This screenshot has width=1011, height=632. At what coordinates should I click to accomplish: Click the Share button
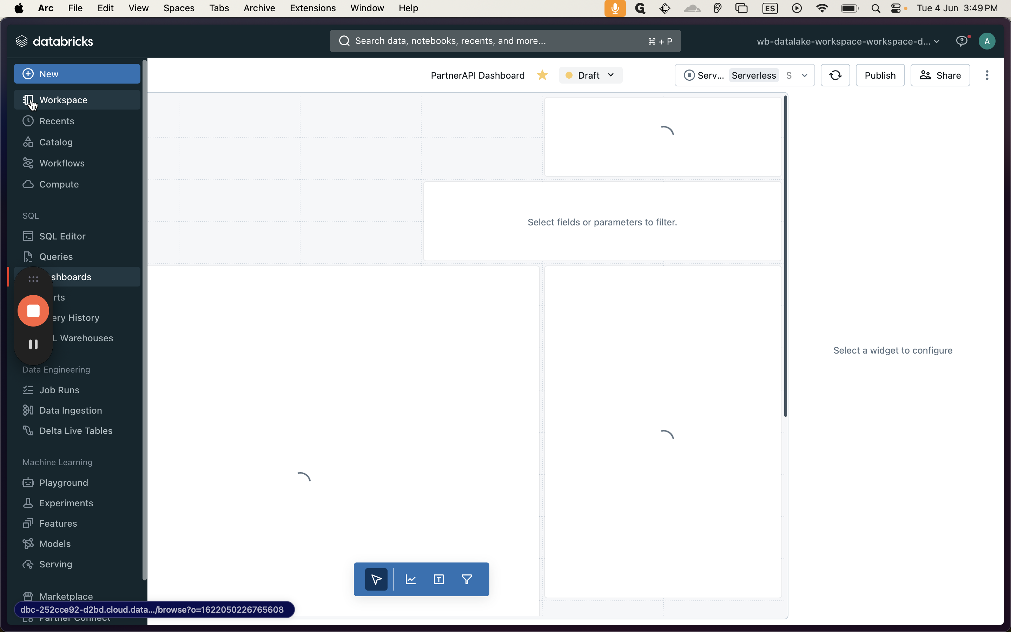(940, 75)
